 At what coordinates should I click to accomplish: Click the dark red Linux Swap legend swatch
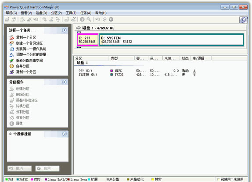68,179
